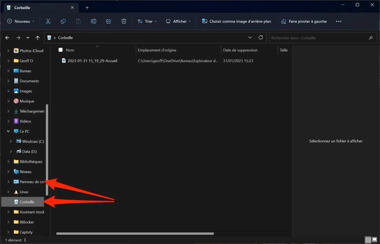Open the more options ellipsis menu

(339, 21)
